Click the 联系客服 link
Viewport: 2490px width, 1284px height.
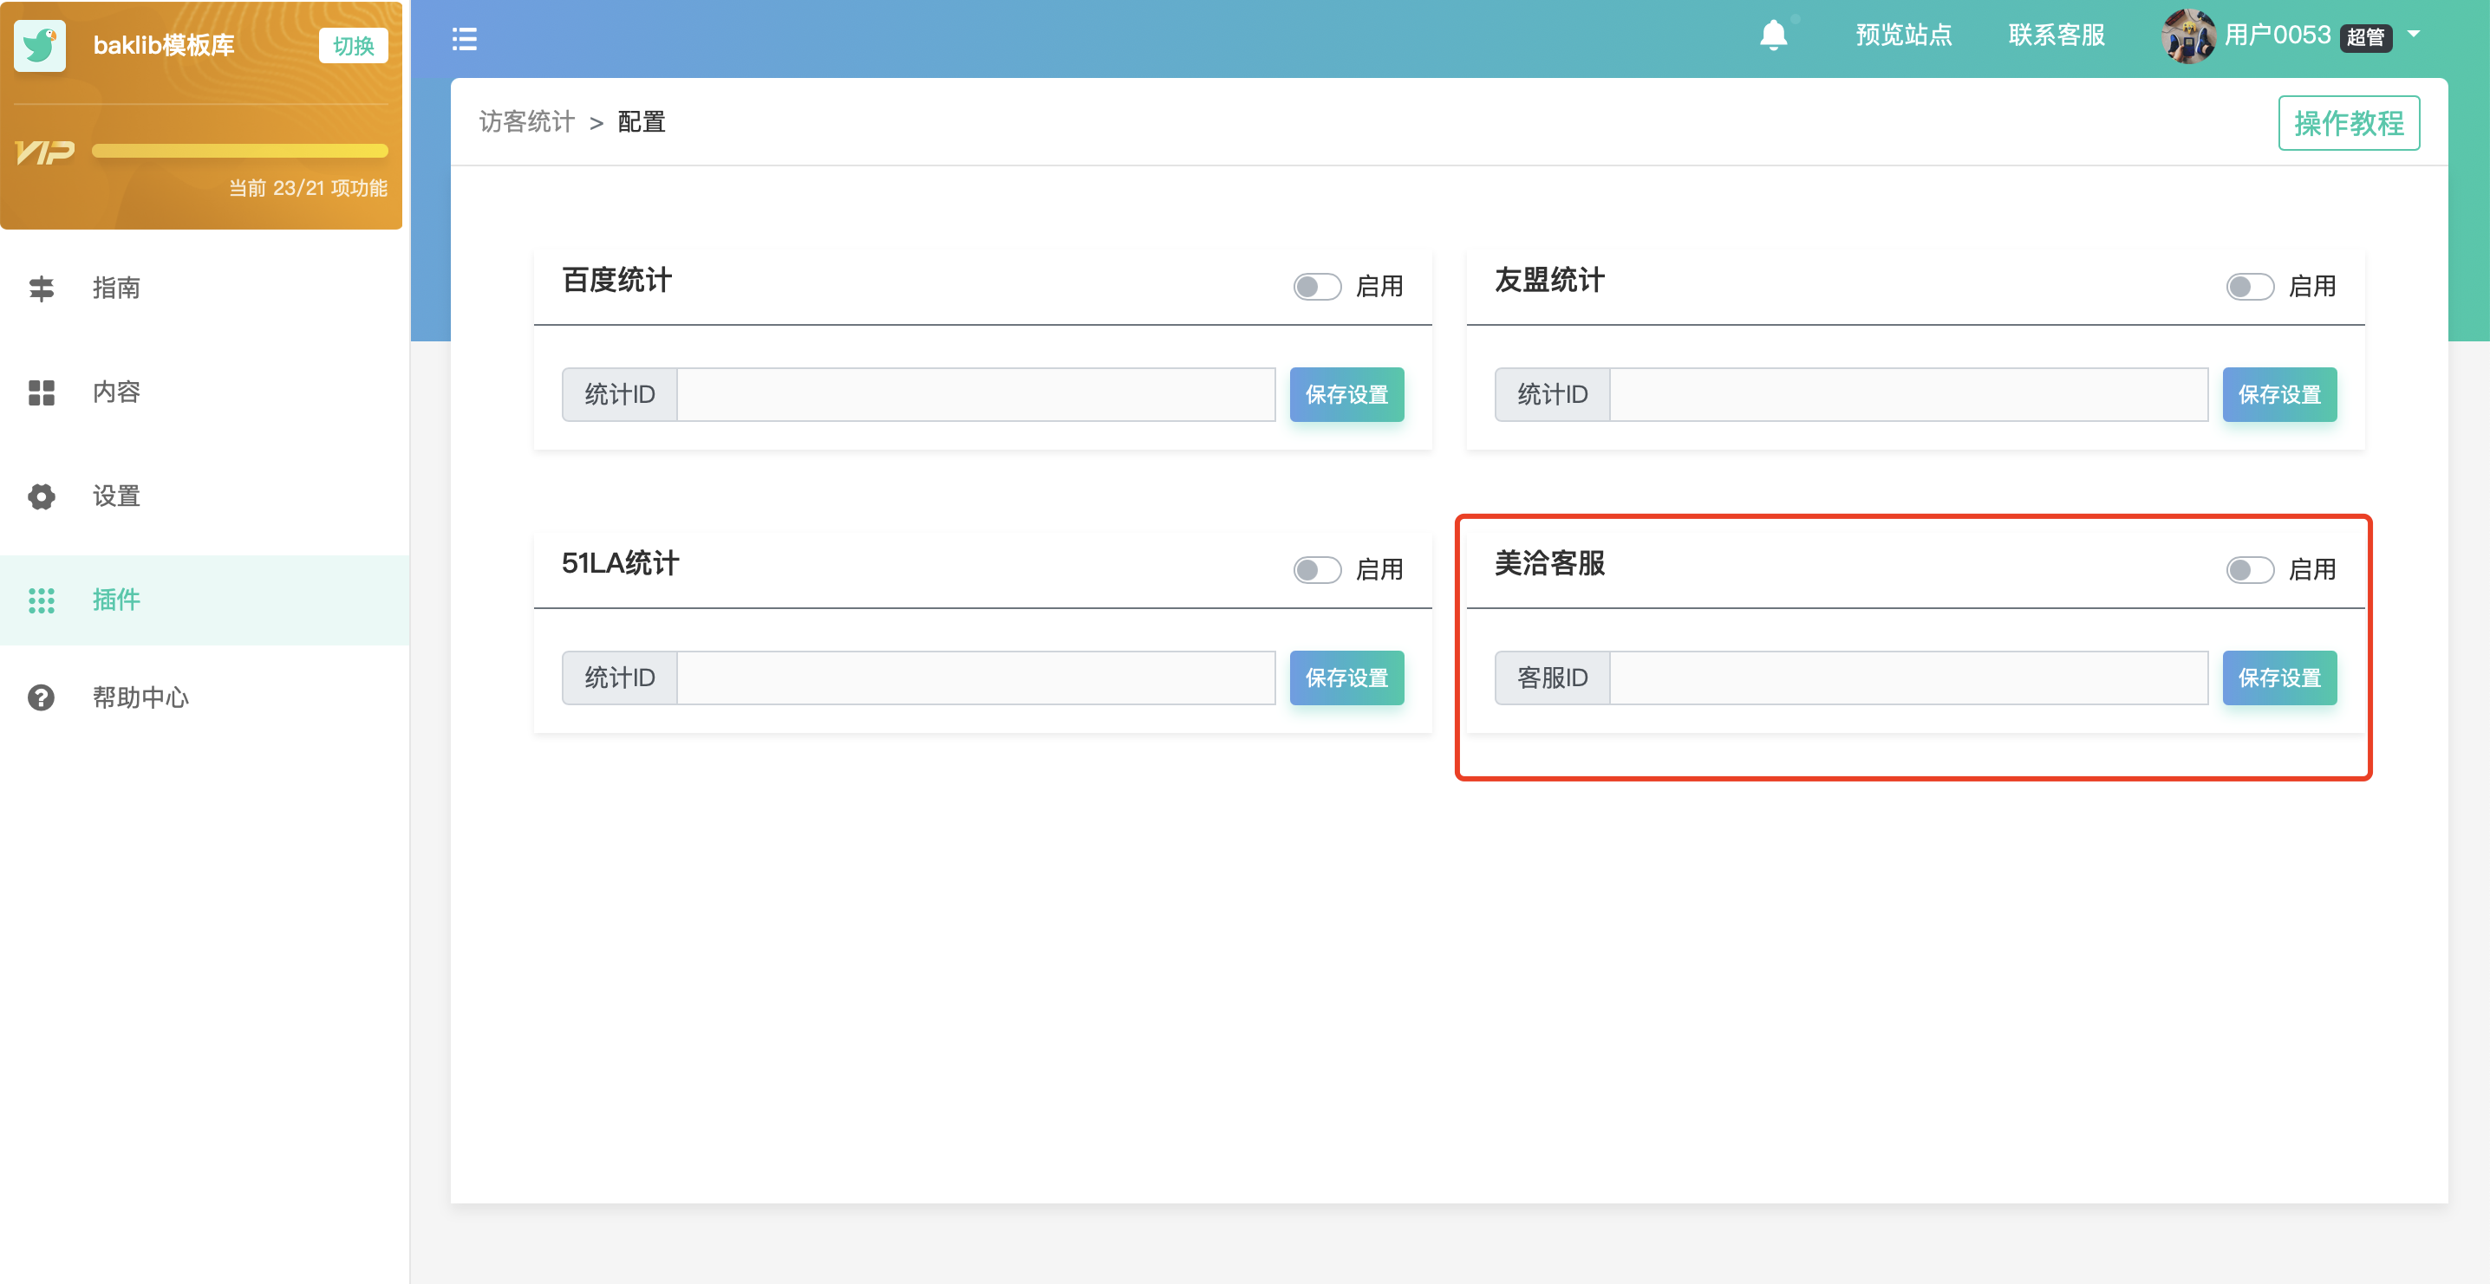point(2056,36)
